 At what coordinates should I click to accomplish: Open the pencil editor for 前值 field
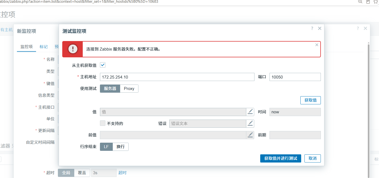pos(250,135)
